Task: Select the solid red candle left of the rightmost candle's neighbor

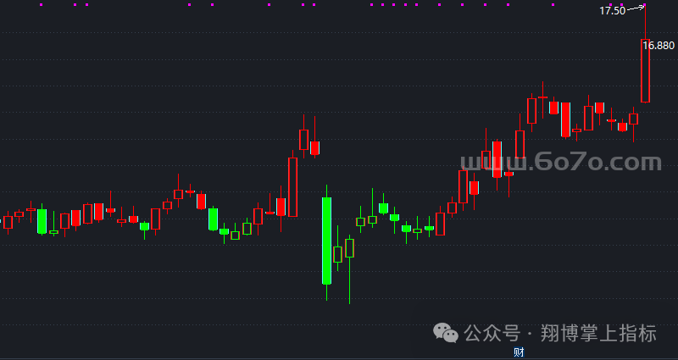Action: pos(622,127)
